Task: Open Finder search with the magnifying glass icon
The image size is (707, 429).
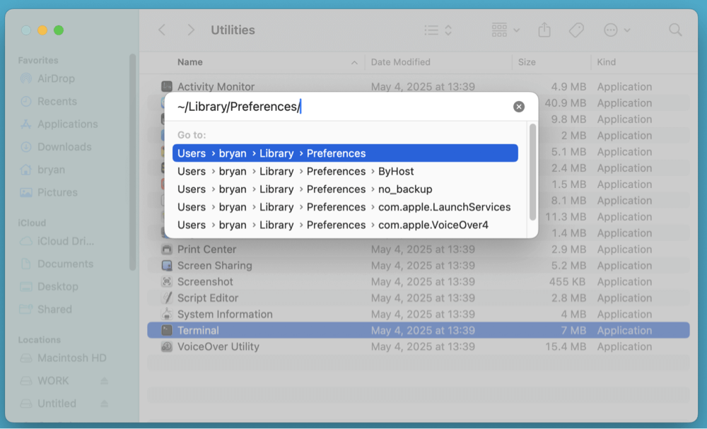Action: click(674, 30)
